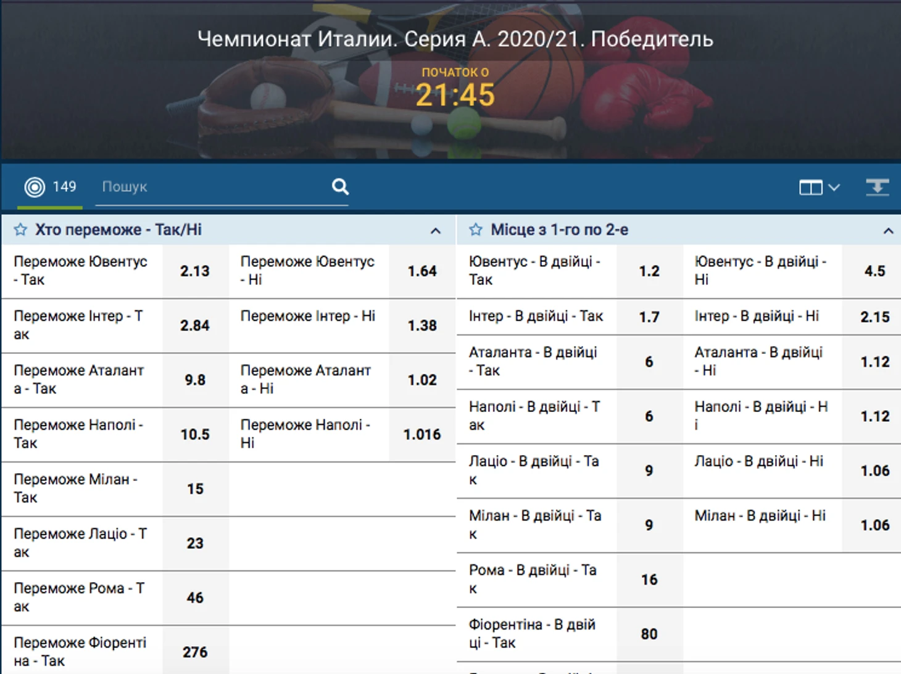Favorite the 'Хто переможе - Так/Ні' market star

(x=20, y=229)
